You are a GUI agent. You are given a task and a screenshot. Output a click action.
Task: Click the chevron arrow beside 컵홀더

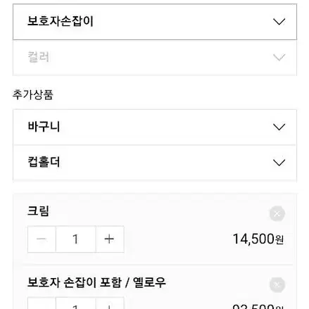pyautogui.click(x=279, y=163)
